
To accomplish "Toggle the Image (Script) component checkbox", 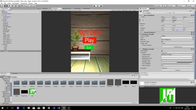I will [x=143, y=34].
